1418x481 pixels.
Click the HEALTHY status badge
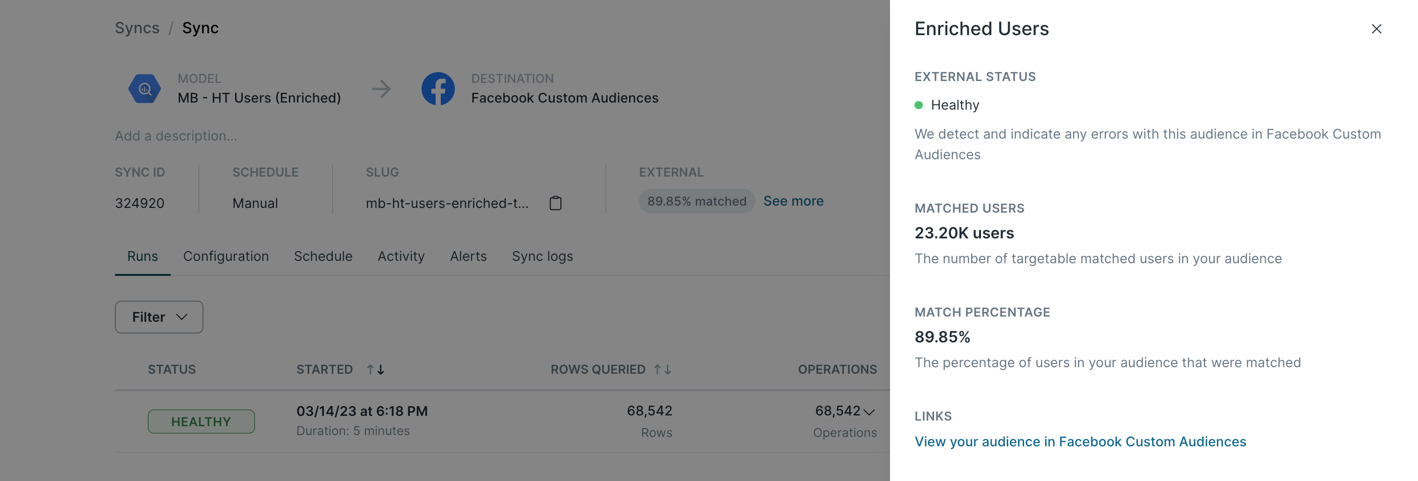click(x=201, y=422)
